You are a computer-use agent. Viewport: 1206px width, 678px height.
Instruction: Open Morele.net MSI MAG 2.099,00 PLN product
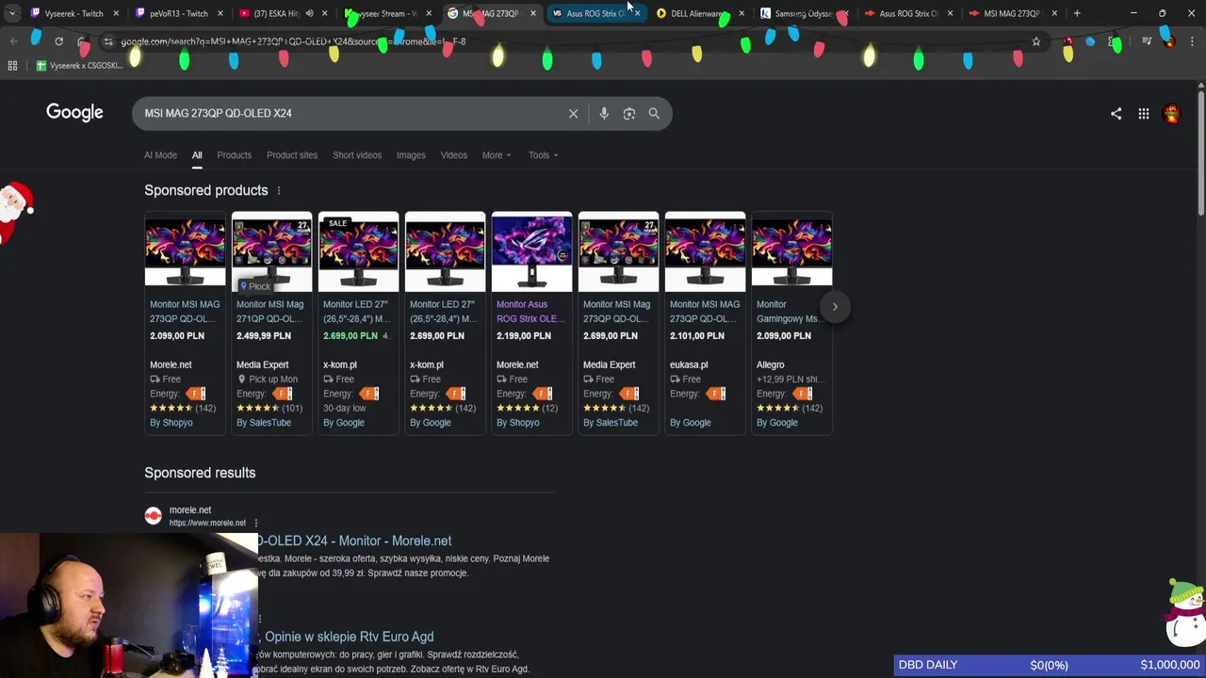coord(185,312)
